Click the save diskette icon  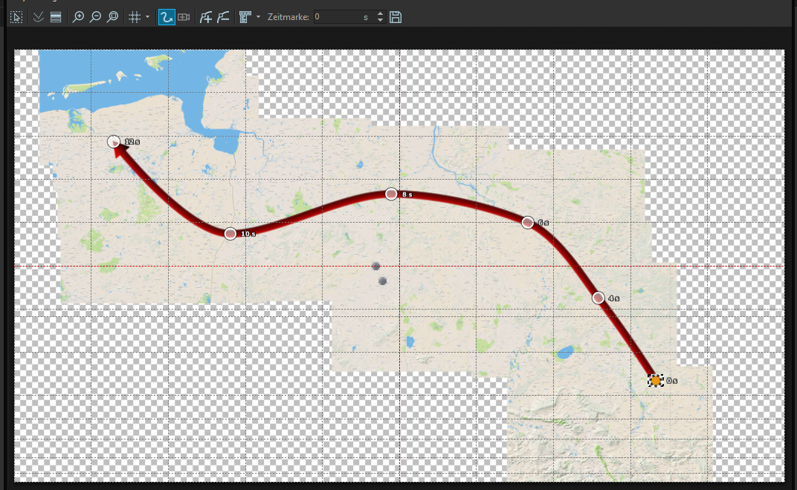[396, 16]
